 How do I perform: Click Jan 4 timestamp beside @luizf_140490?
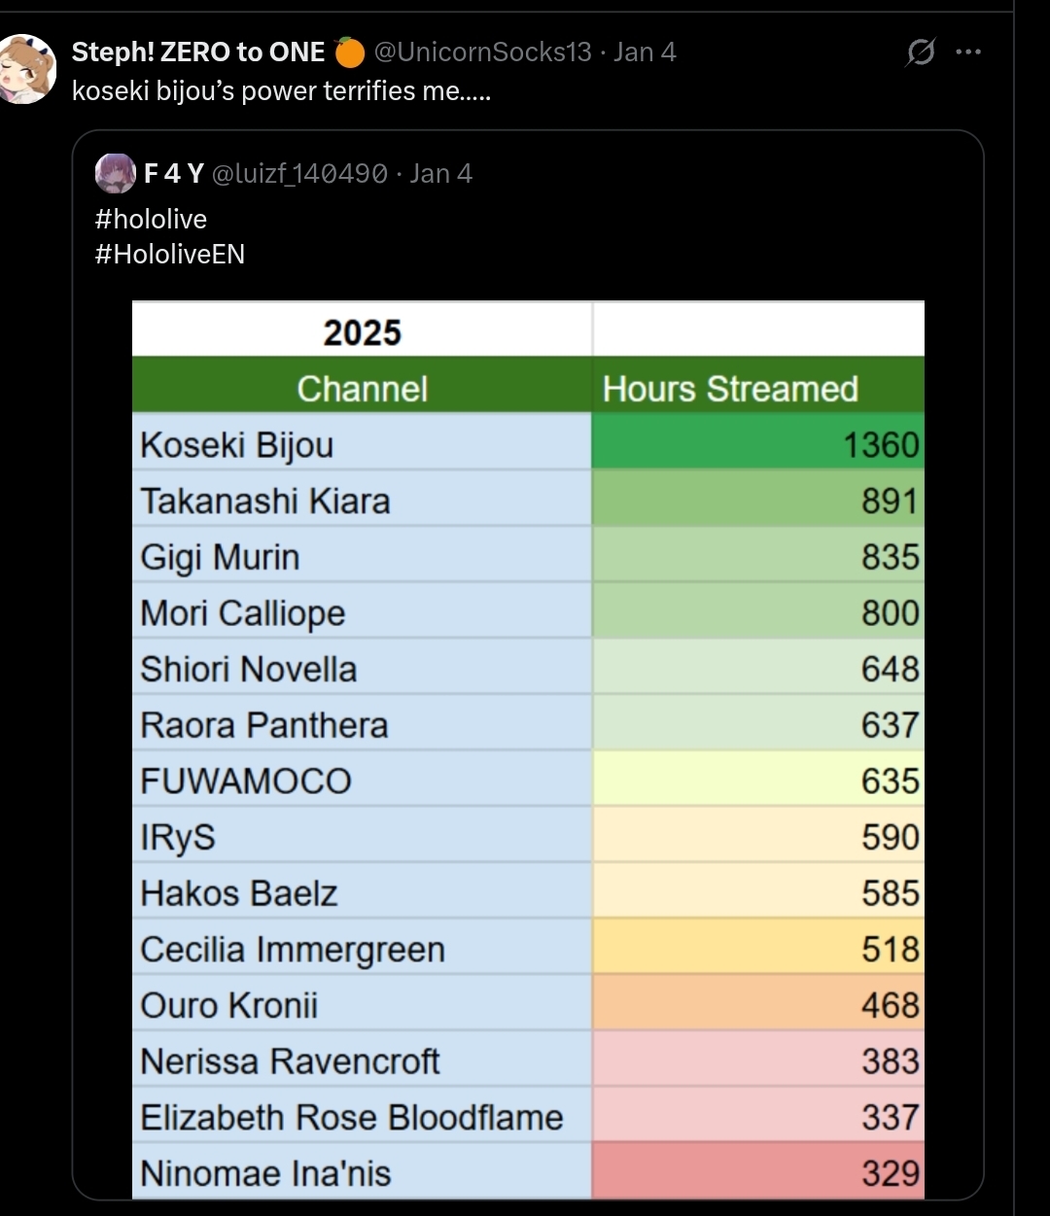tap(441, 174)
